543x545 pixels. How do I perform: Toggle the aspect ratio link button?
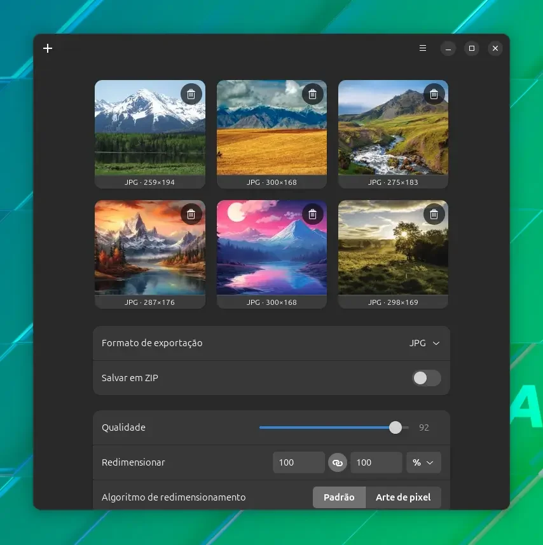pyautogui.click(x=338, y=462)
